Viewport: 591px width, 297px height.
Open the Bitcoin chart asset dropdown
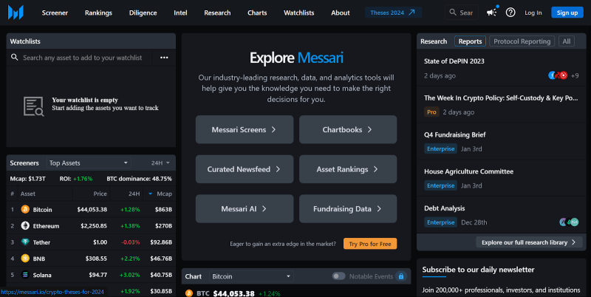click(x=251, y=276)
